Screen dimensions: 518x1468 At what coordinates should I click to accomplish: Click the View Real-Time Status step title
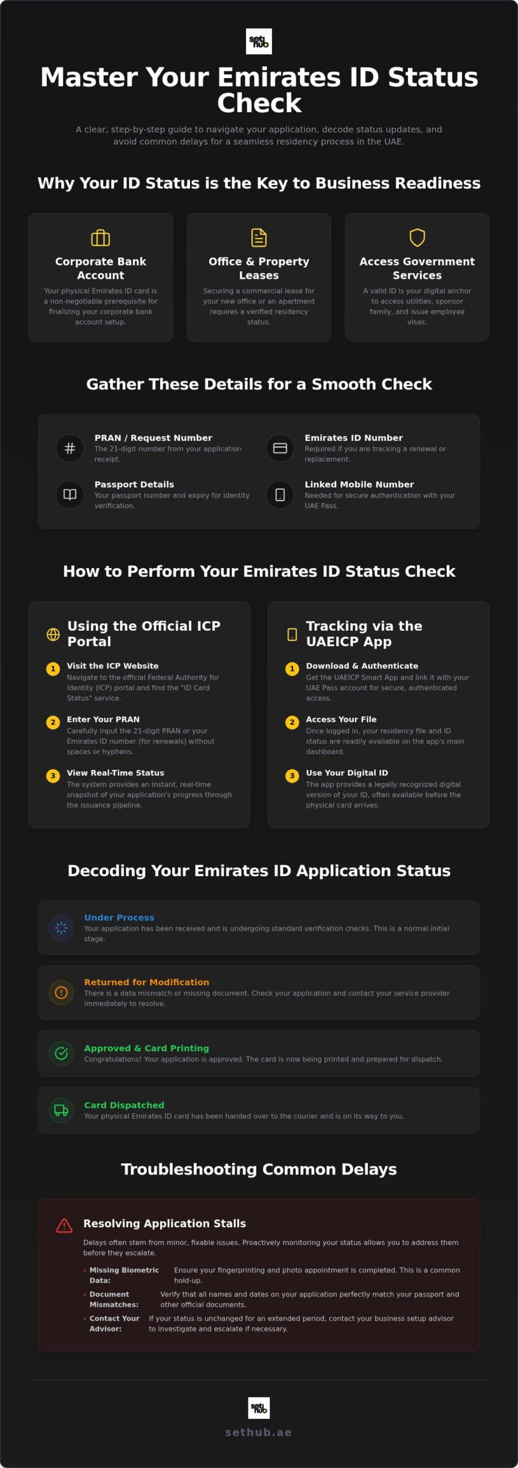115,772
